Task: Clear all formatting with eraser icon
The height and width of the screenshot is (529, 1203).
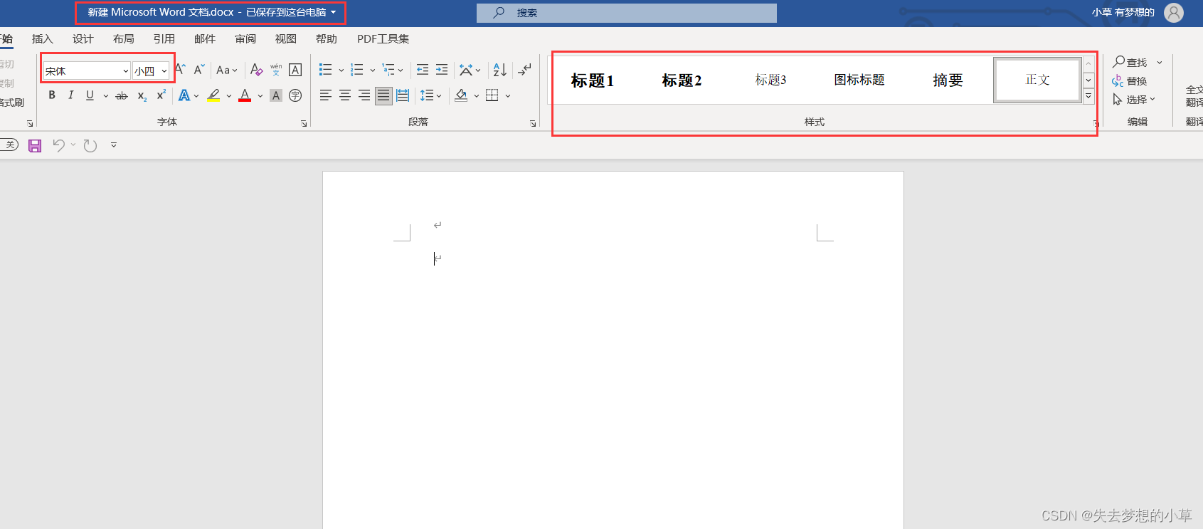Action: (257, 70)
